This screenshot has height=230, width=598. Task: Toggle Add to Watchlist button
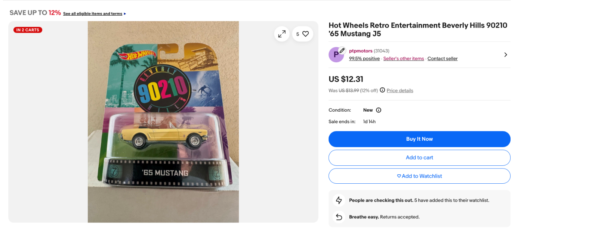[419, 176]
